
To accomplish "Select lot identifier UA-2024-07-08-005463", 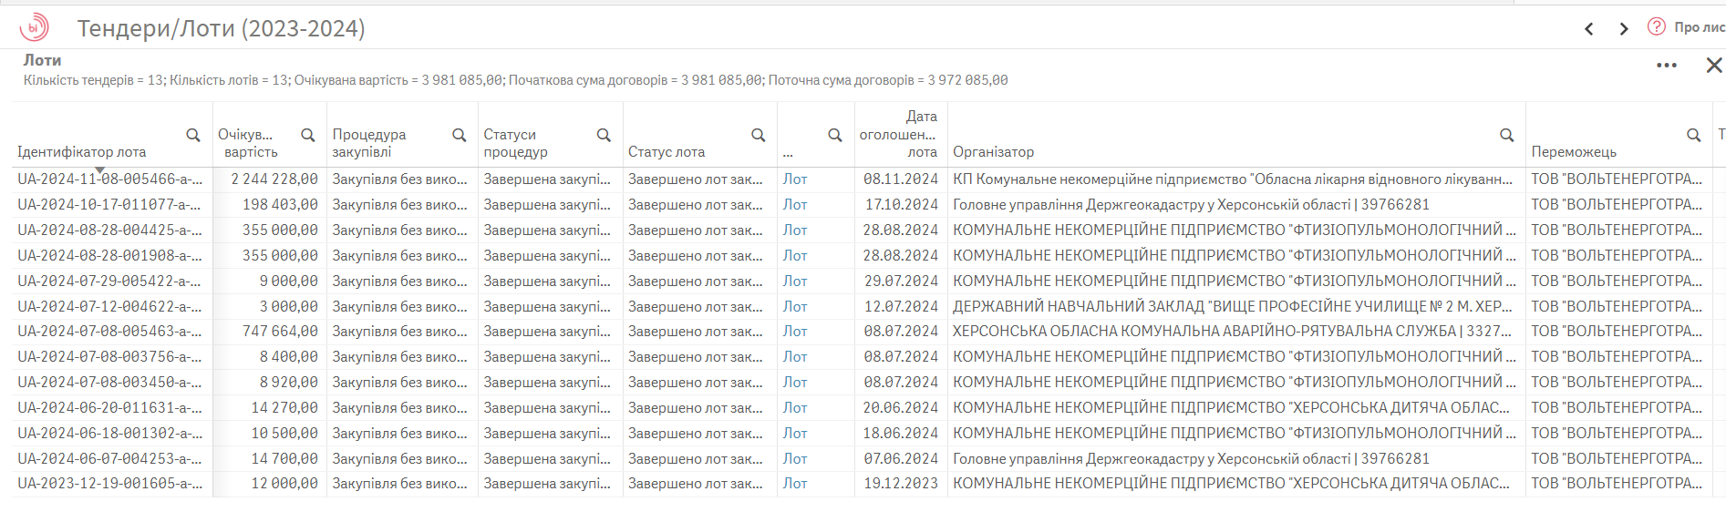I will click(109, 332).
